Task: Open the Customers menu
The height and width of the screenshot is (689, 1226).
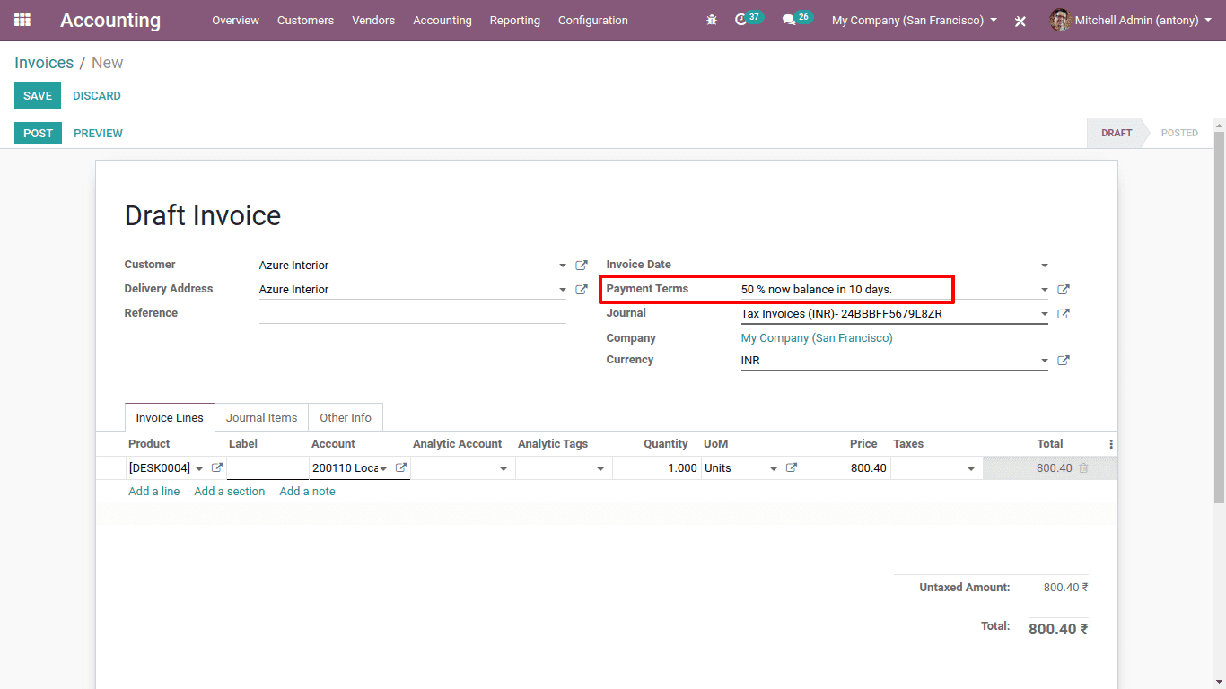Action: pyautogui.click(x=305, y=20)
